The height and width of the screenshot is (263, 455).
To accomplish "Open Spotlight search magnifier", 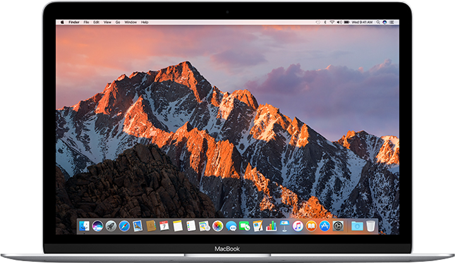I will coord(378,22).
